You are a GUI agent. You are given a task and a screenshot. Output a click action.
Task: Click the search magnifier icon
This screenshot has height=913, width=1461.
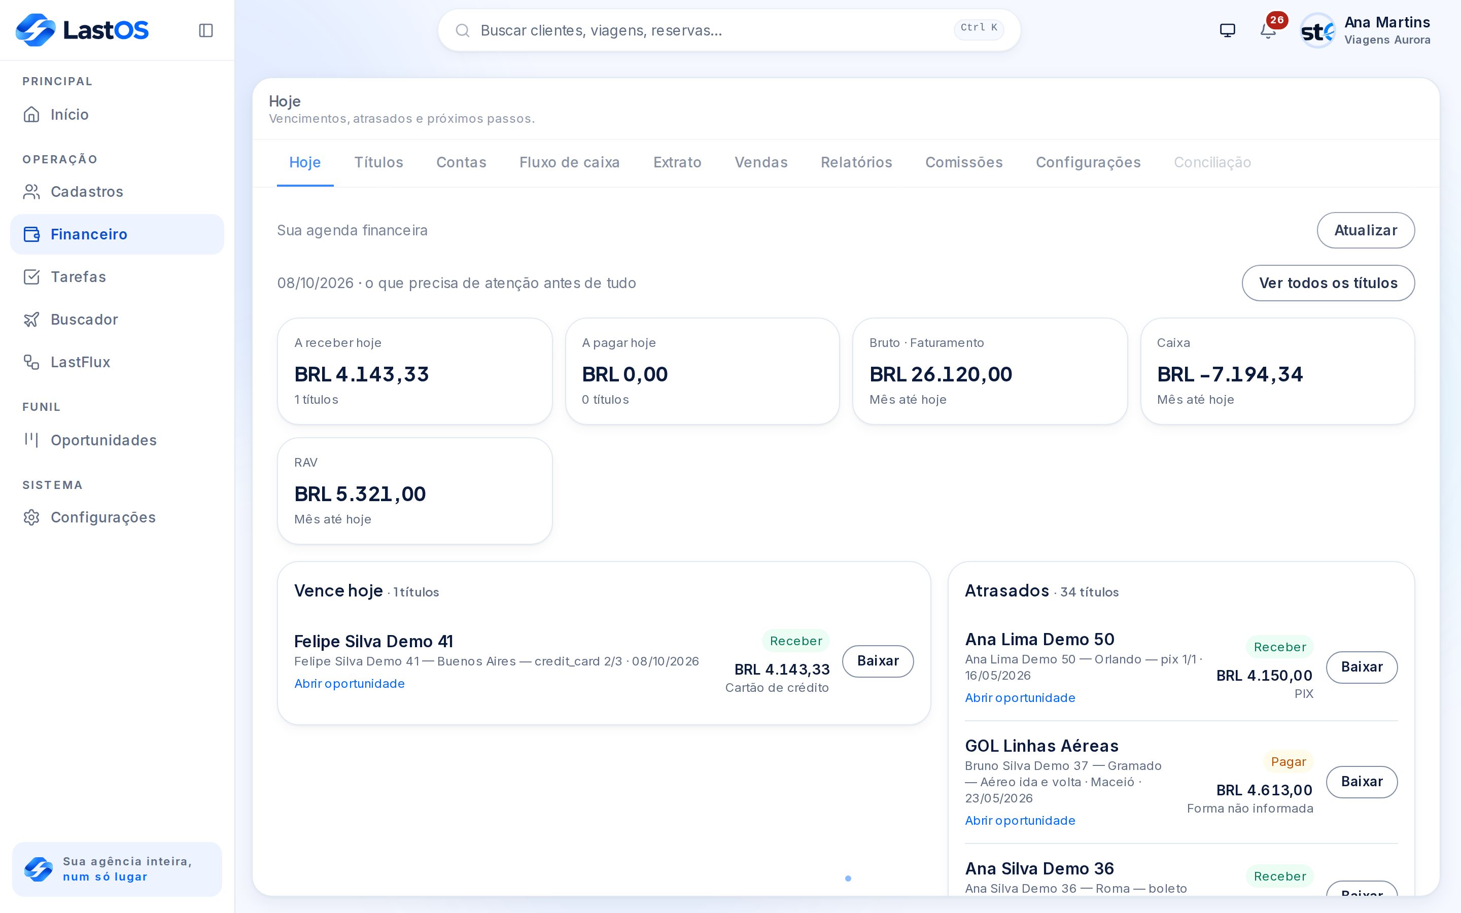coord(463,30)
